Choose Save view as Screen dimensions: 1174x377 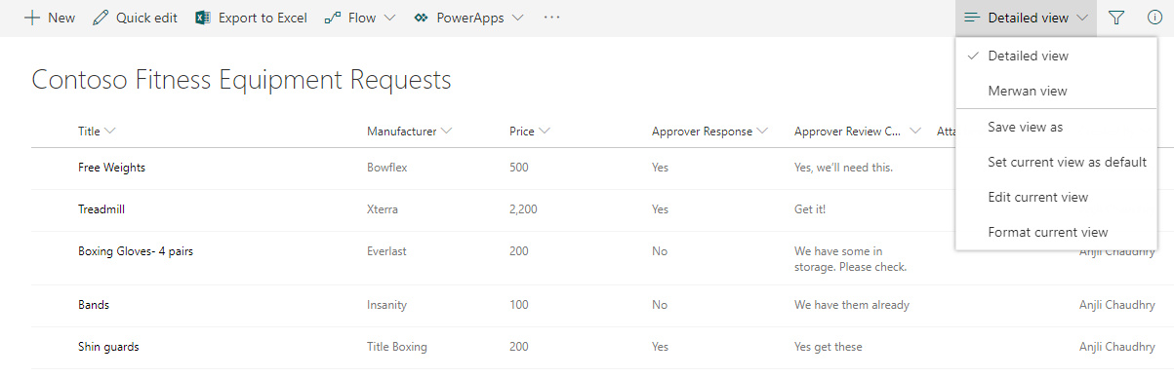tap(1057, 127)
